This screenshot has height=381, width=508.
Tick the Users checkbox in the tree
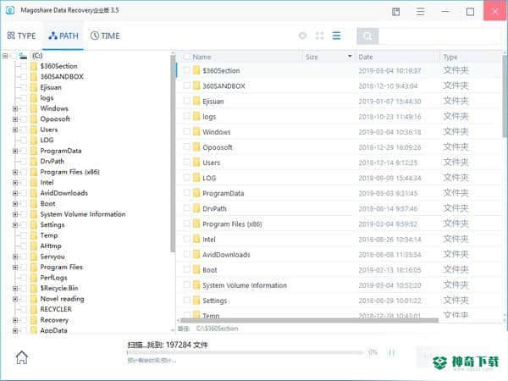[24, 130]
